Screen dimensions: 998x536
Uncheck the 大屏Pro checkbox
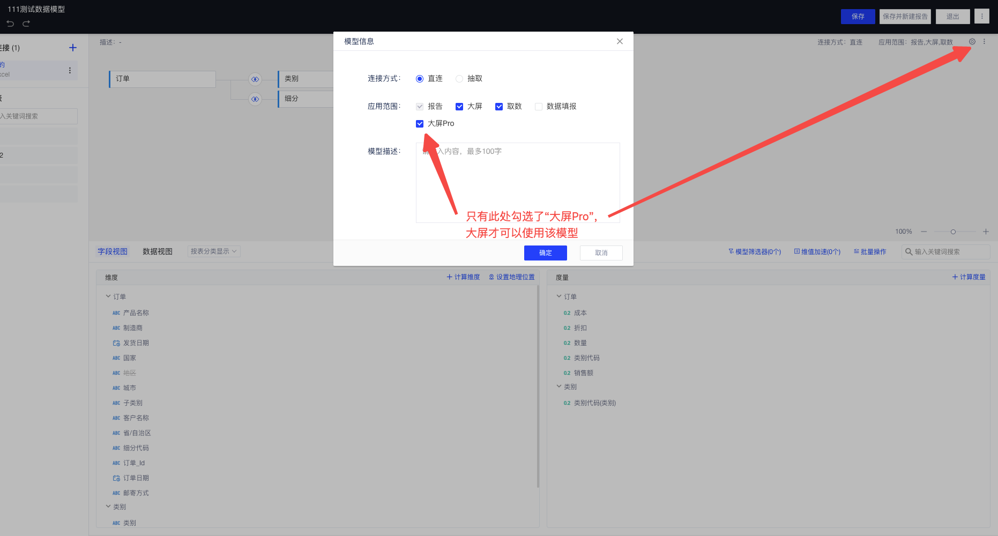(x=420, y=124)
